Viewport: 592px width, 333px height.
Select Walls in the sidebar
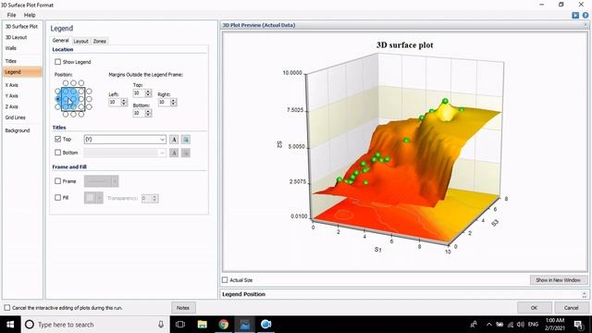click(11, 48)
